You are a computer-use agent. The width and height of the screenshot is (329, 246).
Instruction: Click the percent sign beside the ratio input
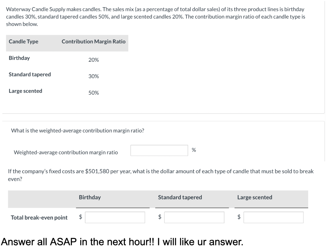tap(194, 150)
